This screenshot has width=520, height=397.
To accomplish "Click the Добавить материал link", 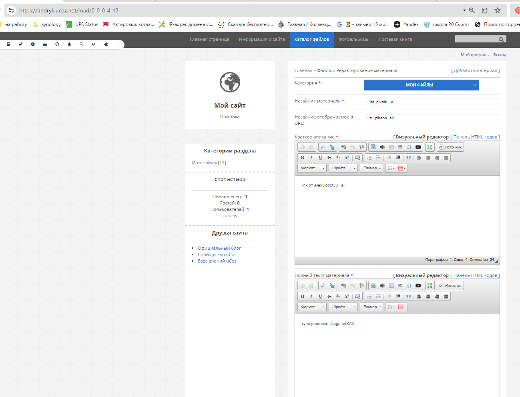I will click(x=476, y=70).
